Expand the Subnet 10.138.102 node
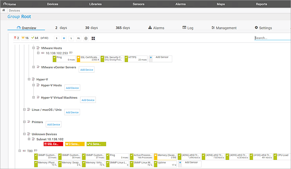 [29, 139]
